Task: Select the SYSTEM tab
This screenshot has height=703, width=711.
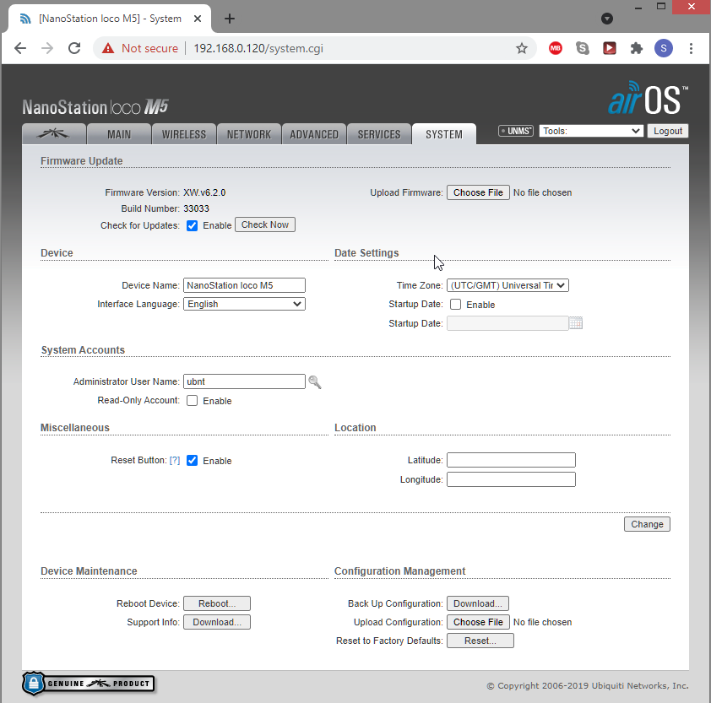Action: coord(444,134)
